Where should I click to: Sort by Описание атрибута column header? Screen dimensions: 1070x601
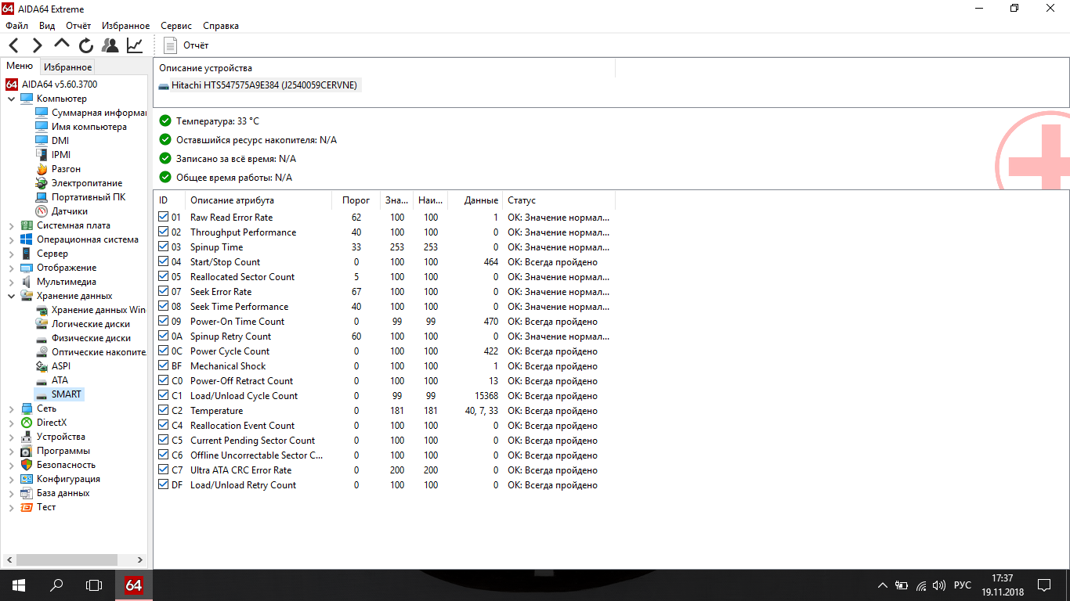[258, 200]
